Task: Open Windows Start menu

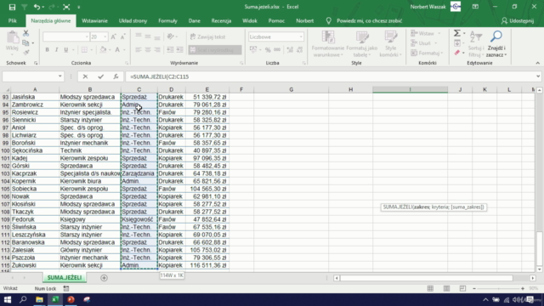Action: click(8, 299)
